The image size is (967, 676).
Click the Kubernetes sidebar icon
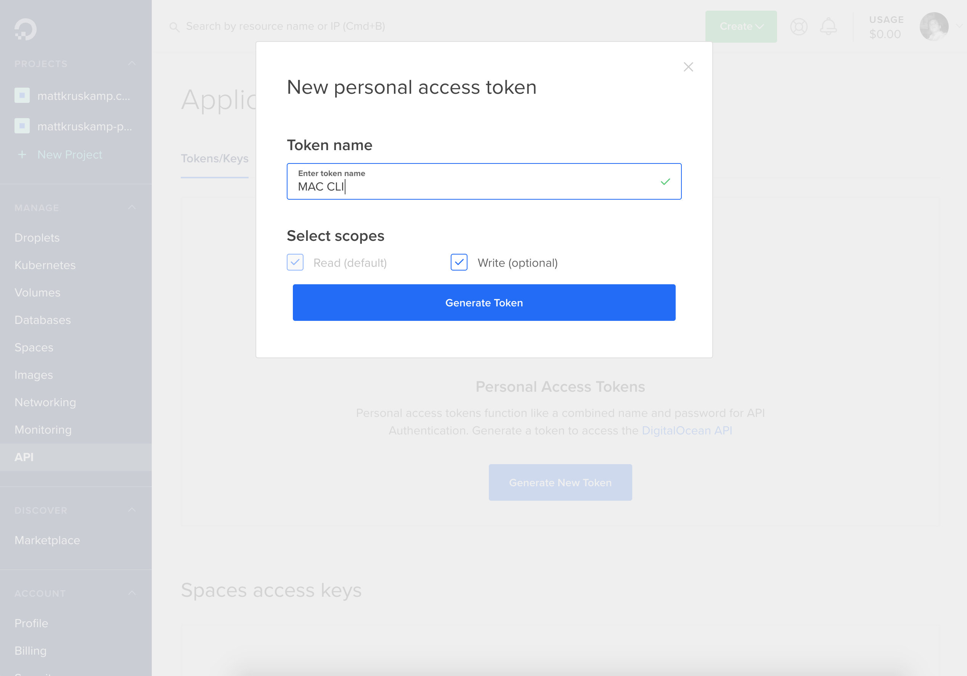(45, 266)
